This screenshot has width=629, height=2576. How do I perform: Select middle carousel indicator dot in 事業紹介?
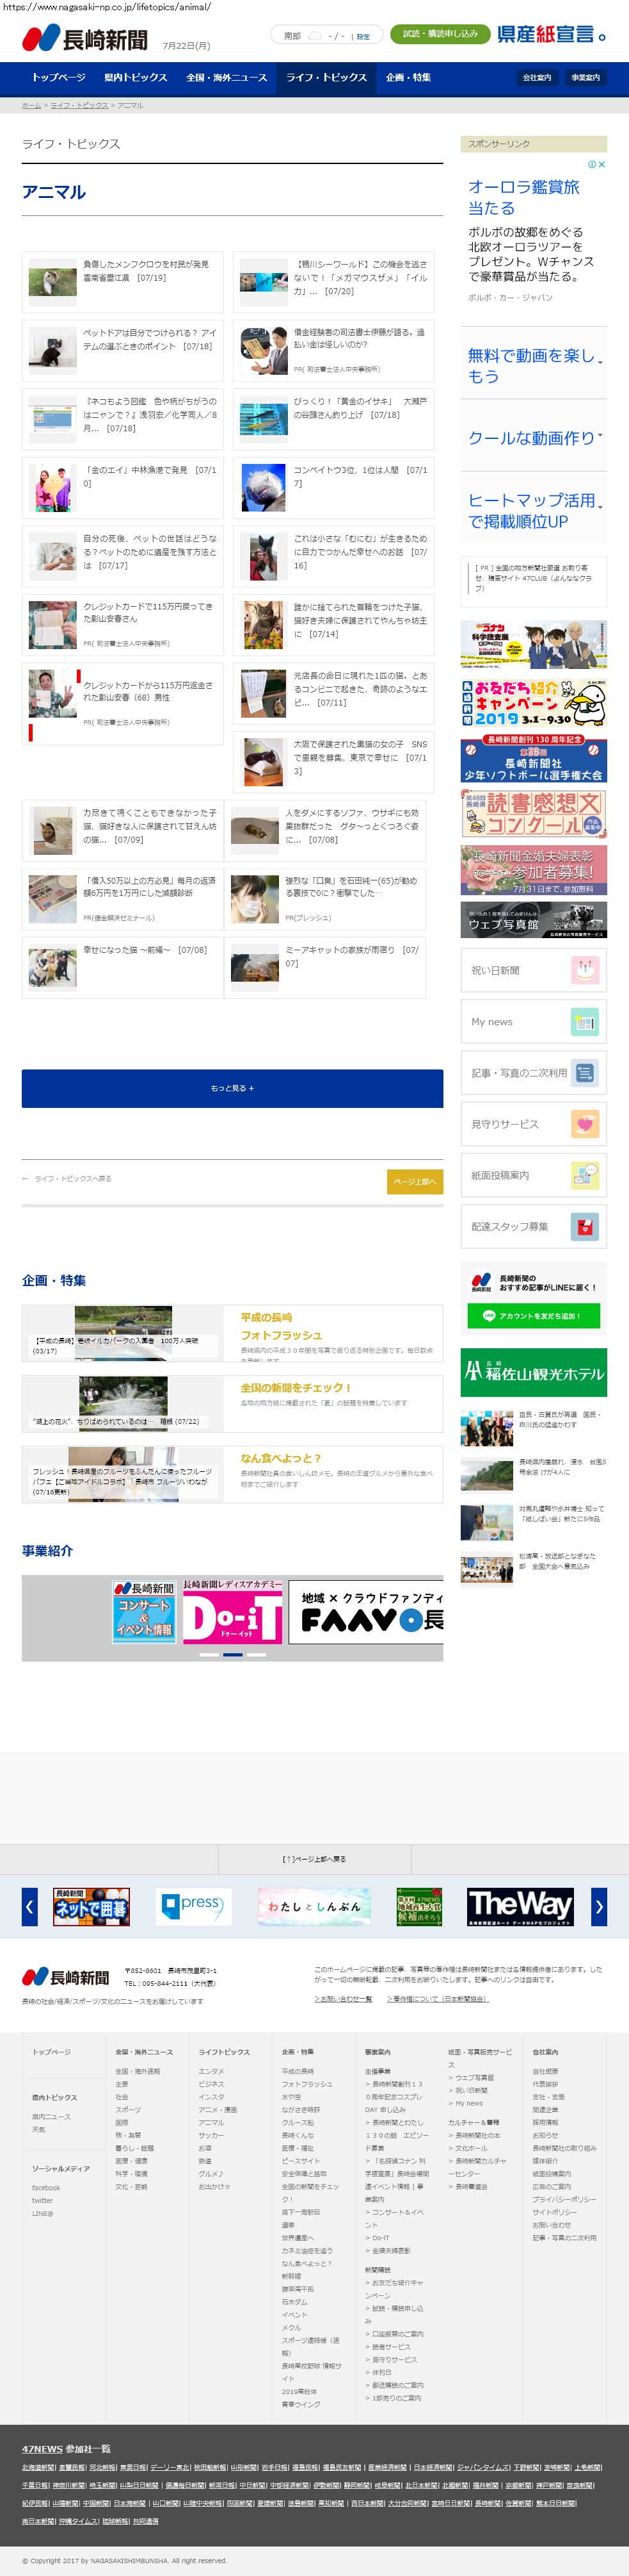click(x=233, y=1655)
